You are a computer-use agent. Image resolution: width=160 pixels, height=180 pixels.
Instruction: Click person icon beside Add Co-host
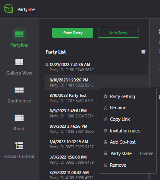(106, 142)
